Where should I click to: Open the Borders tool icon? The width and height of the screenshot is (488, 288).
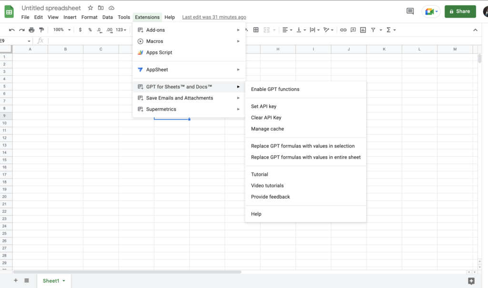coord(256,30)
